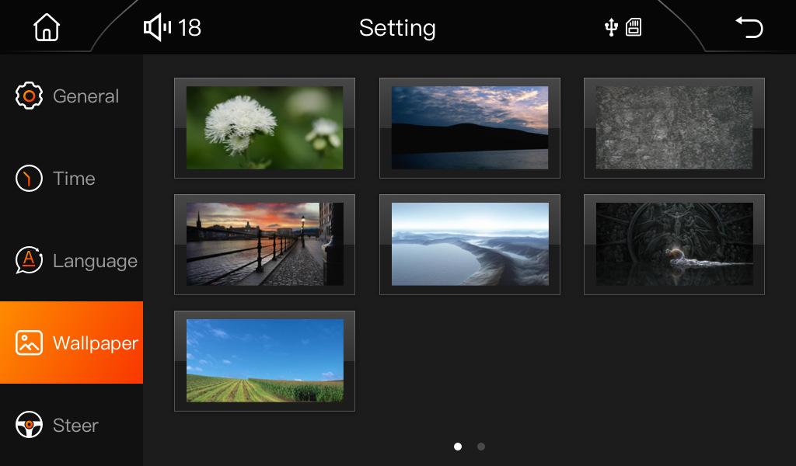Select the misty mountain lake wallpaper

point(470,245)
